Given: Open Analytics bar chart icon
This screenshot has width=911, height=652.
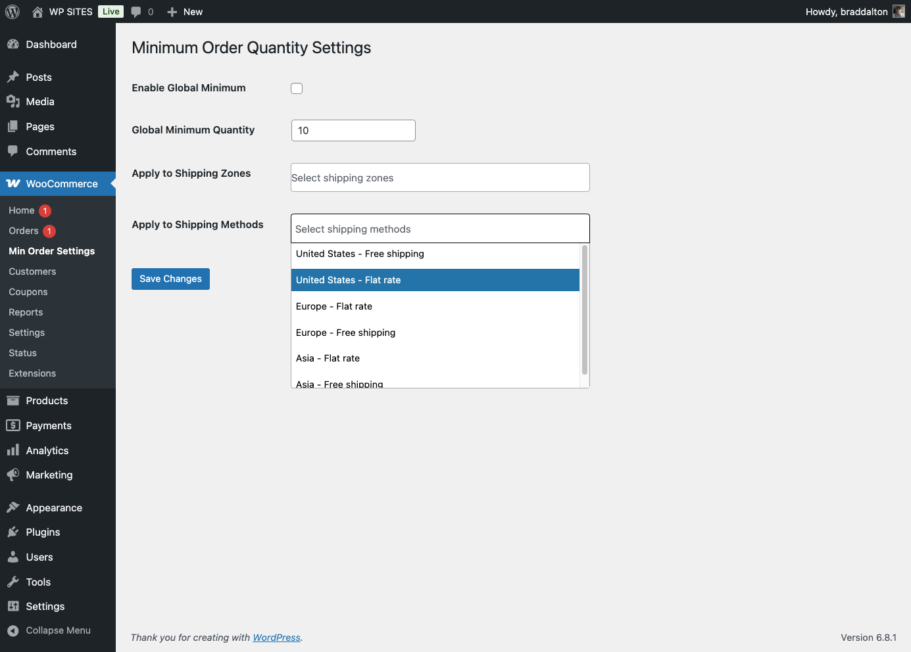Looking at the screenshot, I should pos(13,451).
